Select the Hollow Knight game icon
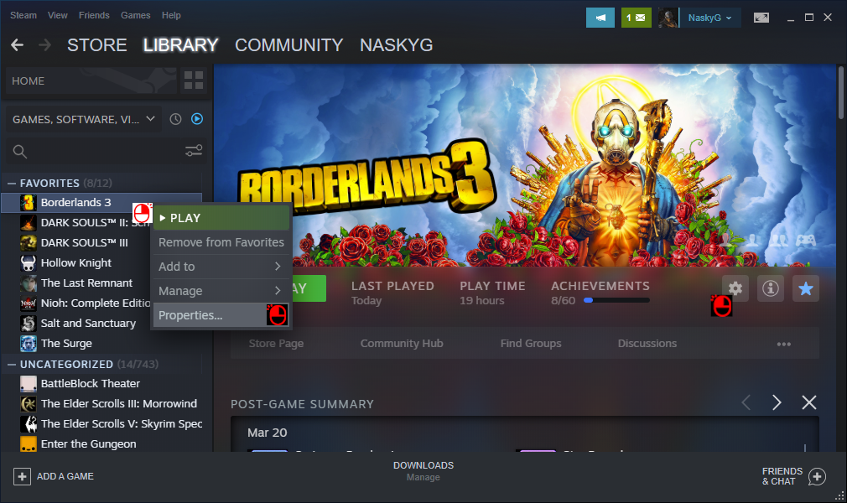Screen dimensions: 847x503 28,263
